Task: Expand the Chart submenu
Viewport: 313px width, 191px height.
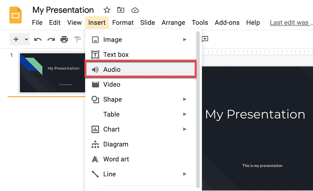Action: click(x=185, y=129)
